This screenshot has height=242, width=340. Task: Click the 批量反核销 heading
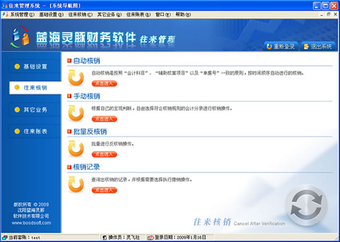pyautogui.click(x=90, y=132)
